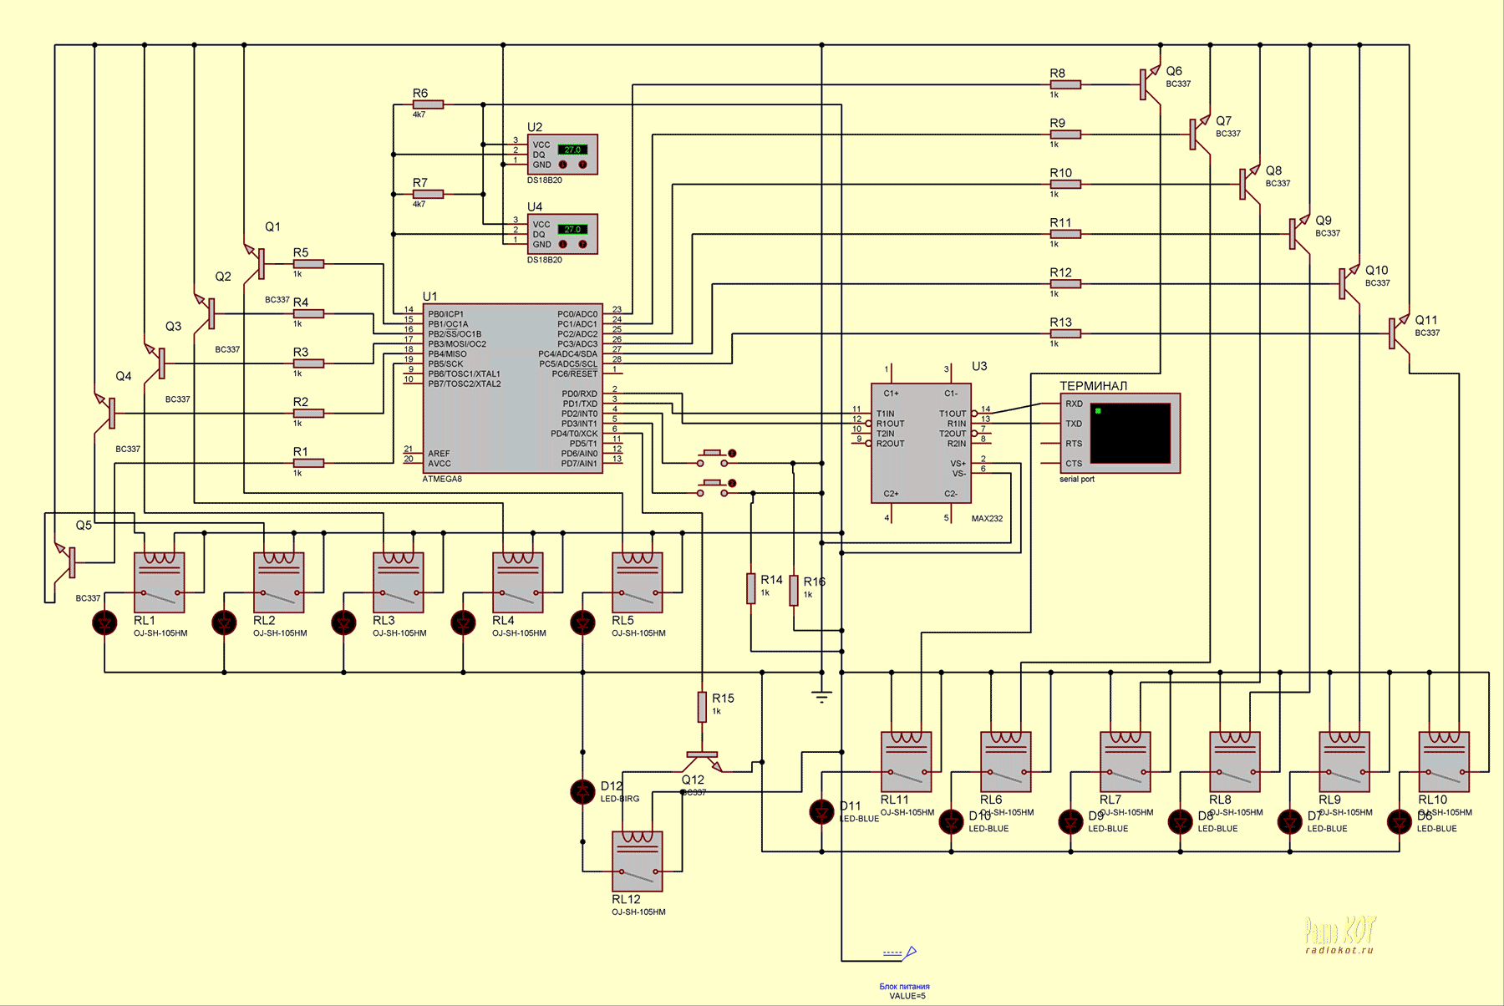This screenshot has width=1504, height=1006.
Task: Click the ATMEGA8 microcontroller U1
Action: [x=511, y=389]
